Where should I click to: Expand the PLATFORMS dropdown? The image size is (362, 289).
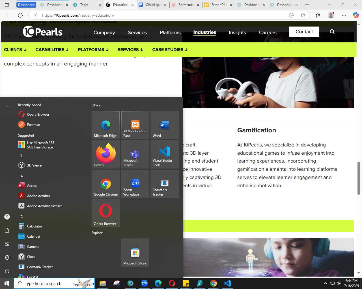coord(93,50)
